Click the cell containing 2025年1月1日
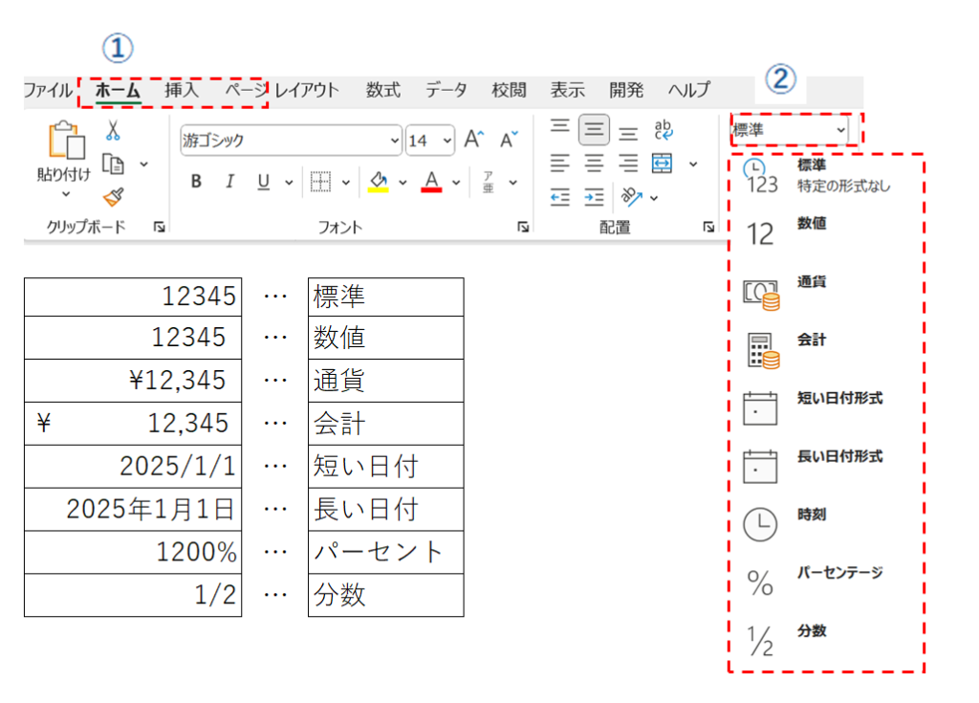Image resolution: width=979 pixels, height=703 pixels. pos(133,510)
